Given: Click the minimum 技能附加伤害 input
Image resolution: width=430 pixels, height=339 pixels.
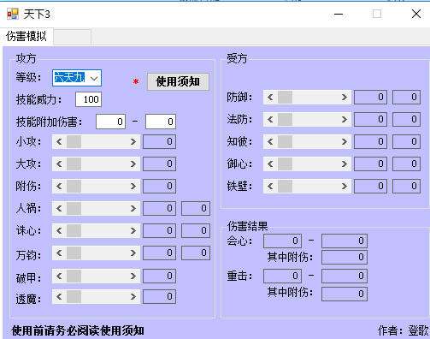Looking at the screenshot, I should point(111,122).
